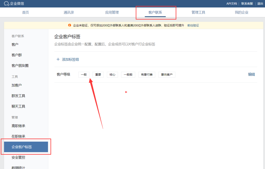Click 添加标签组 to add tag group

click(70, 60)
